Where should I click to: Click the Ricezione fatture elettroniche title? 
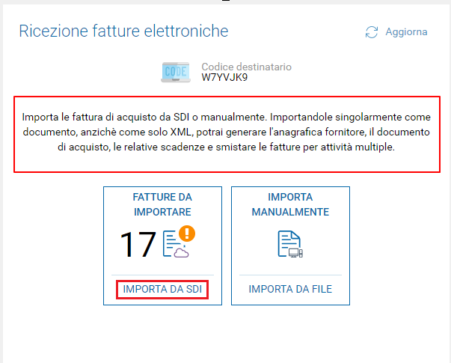(x=123, y=31)
